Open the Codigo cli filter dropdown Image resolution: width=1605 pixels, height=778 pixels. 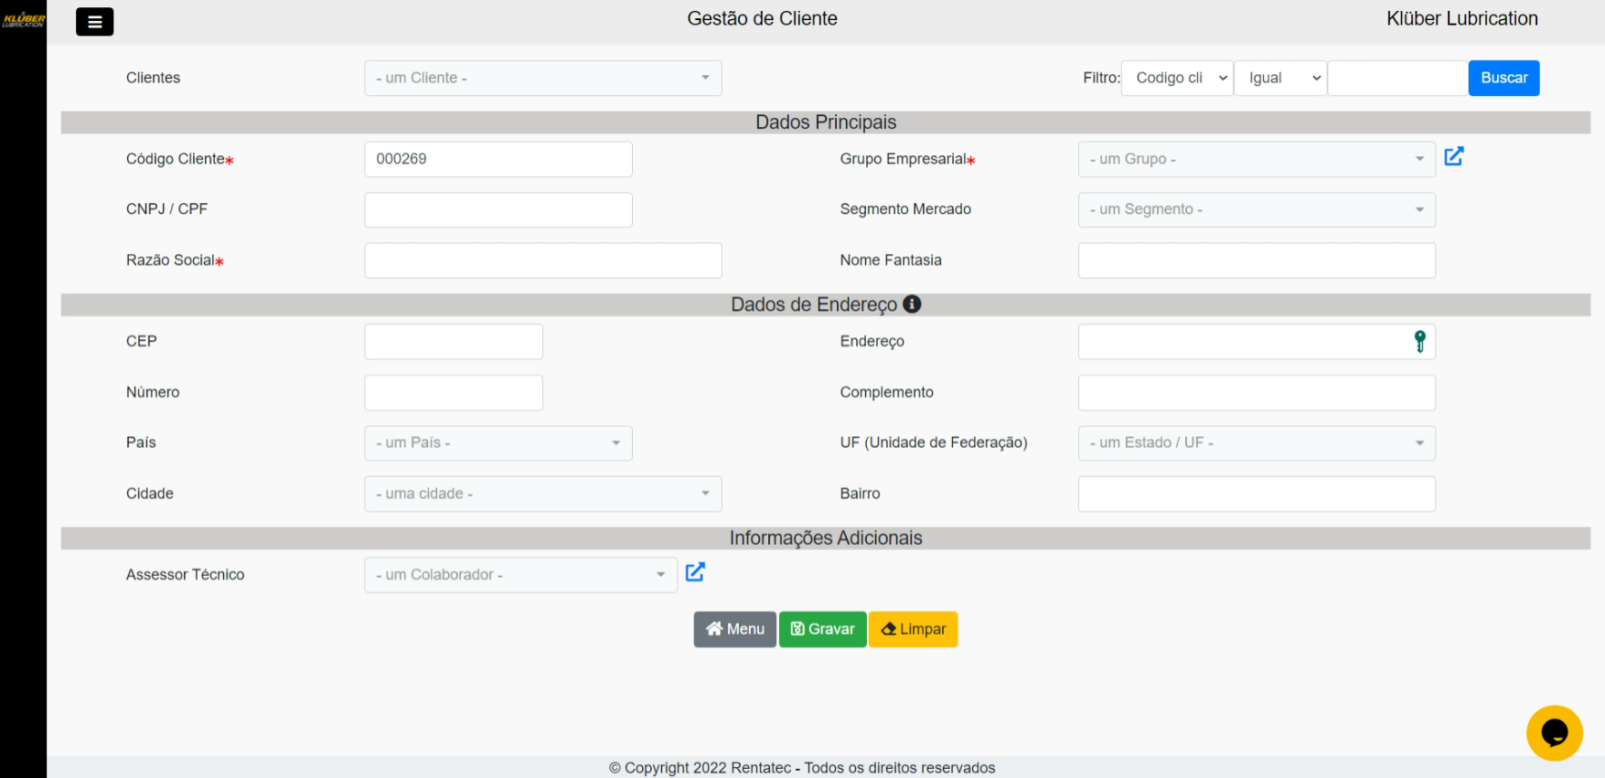coord(1177,79)
